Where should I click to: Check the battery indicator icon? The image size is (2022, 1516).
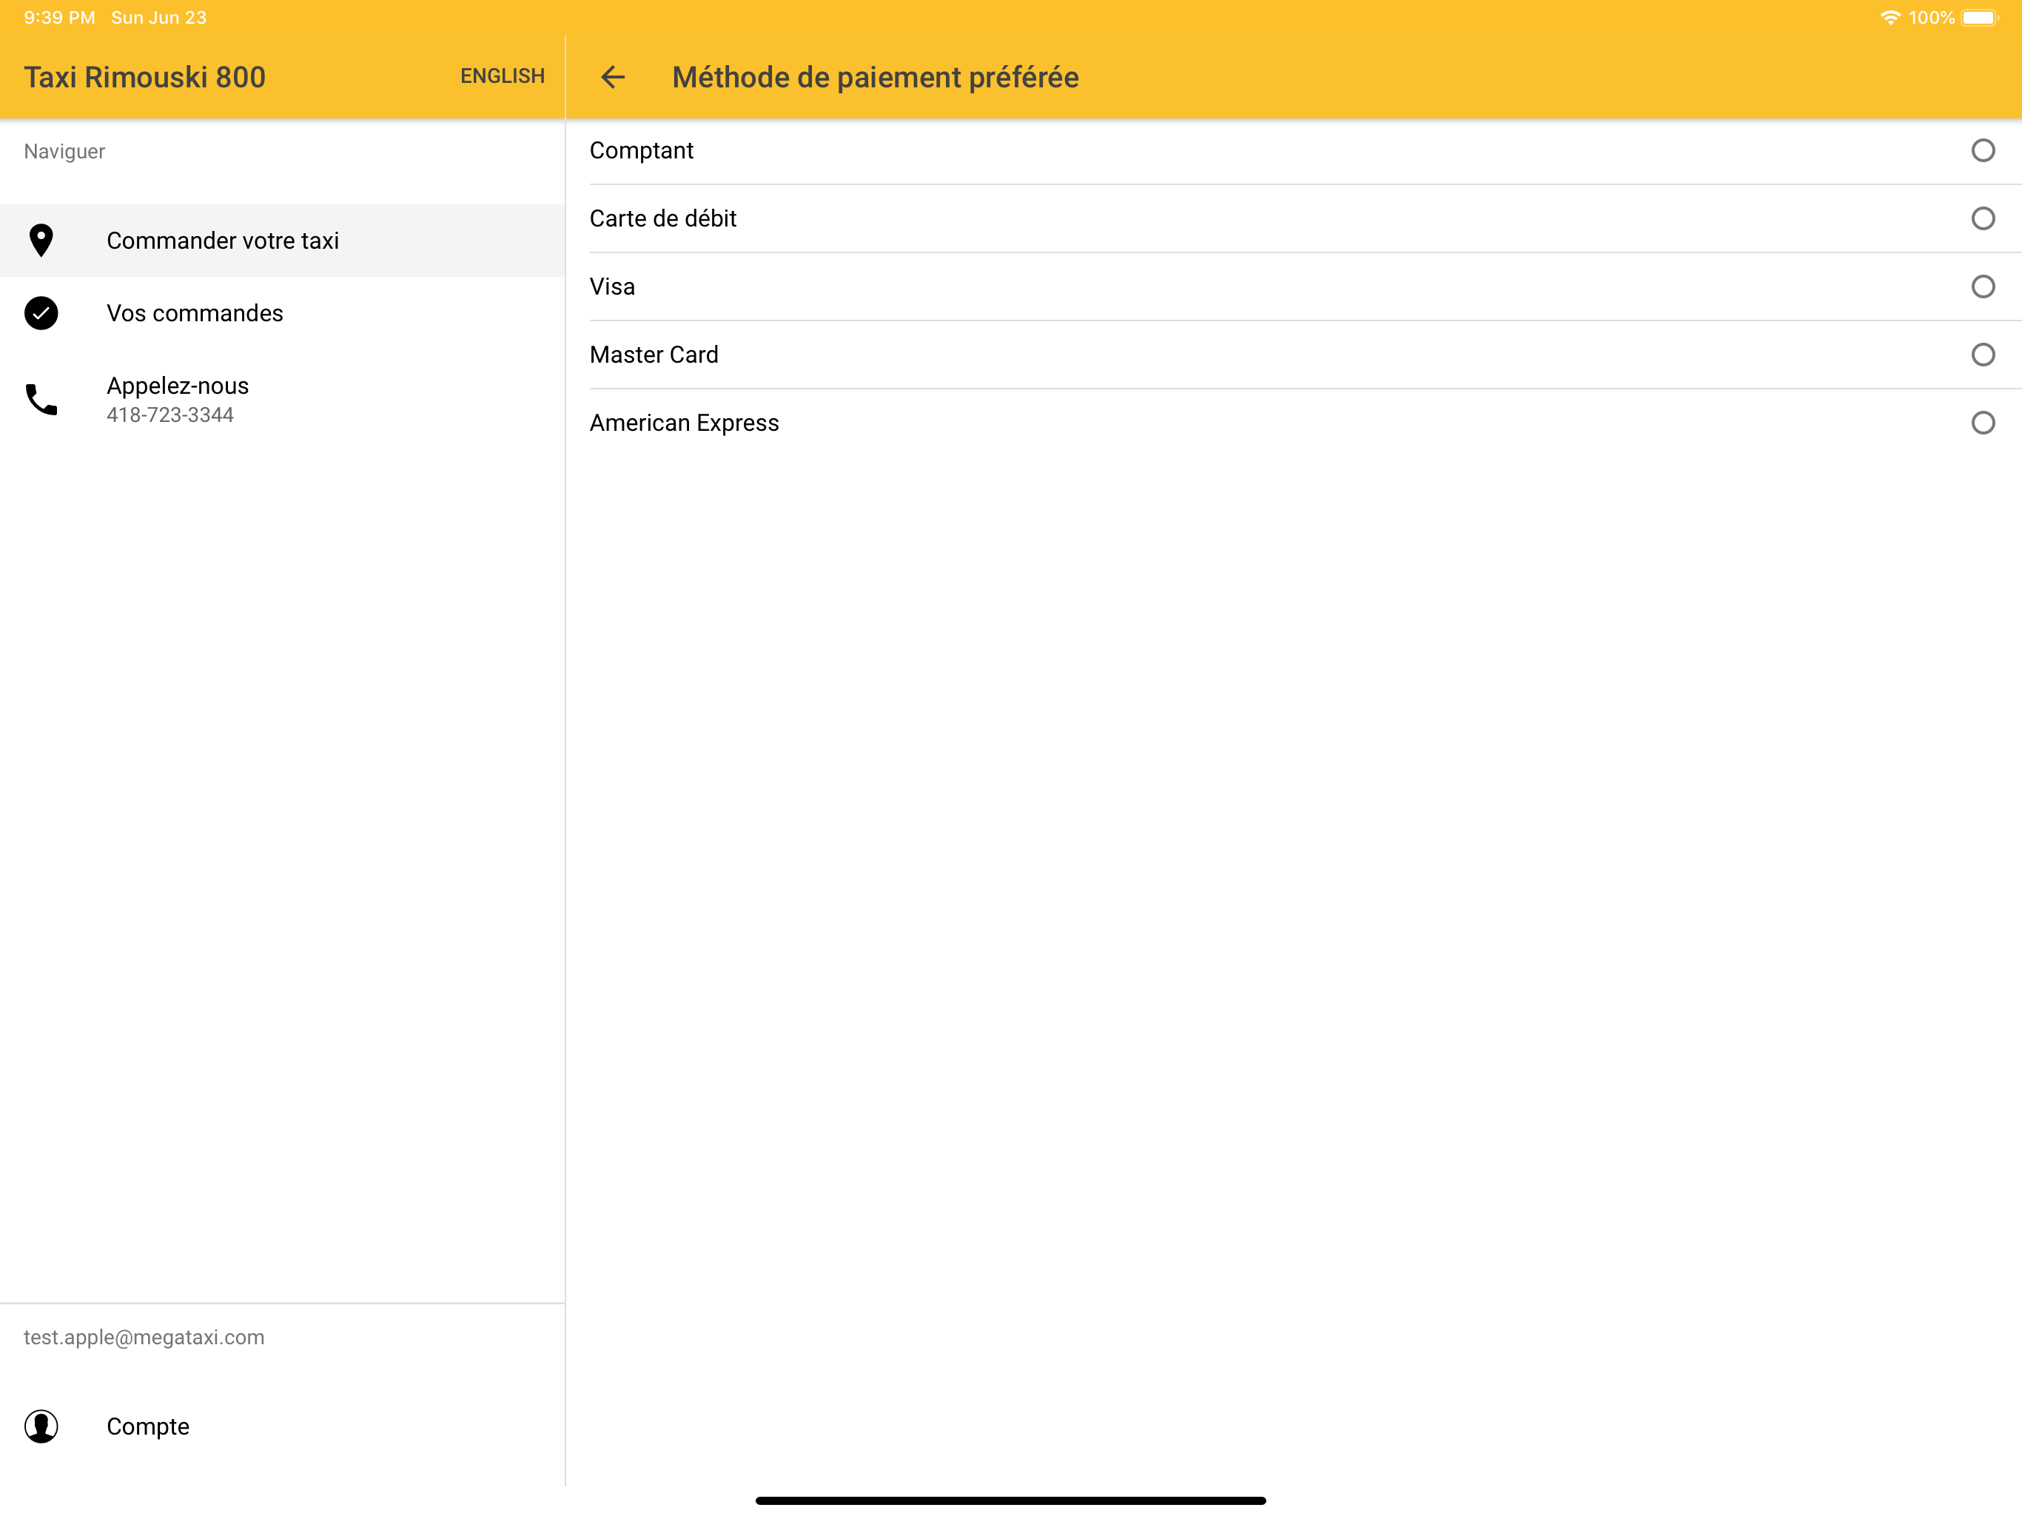(1980, 17)
